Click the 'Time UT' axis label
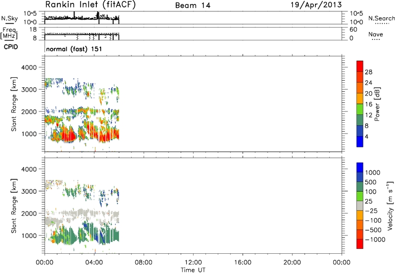The height and width of the screenshot is (273, 395). (x=193, y=270)
